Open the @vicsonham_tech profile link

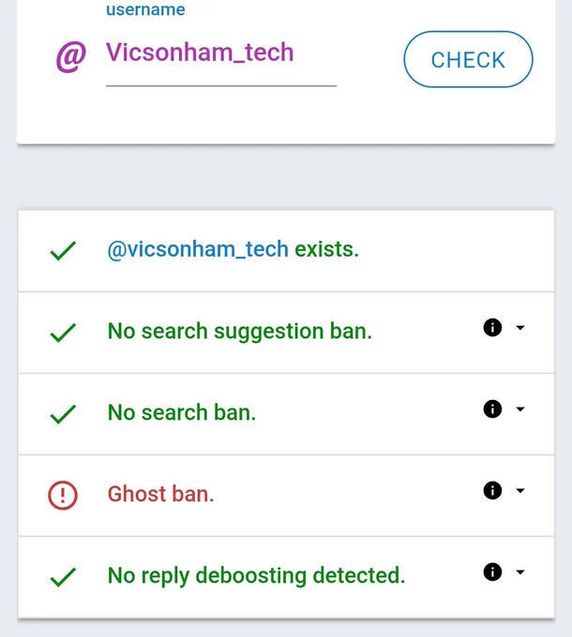pos(198,249)
